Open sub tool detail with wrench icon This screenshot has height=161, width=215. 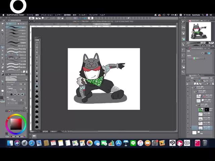tap(26, 108)
